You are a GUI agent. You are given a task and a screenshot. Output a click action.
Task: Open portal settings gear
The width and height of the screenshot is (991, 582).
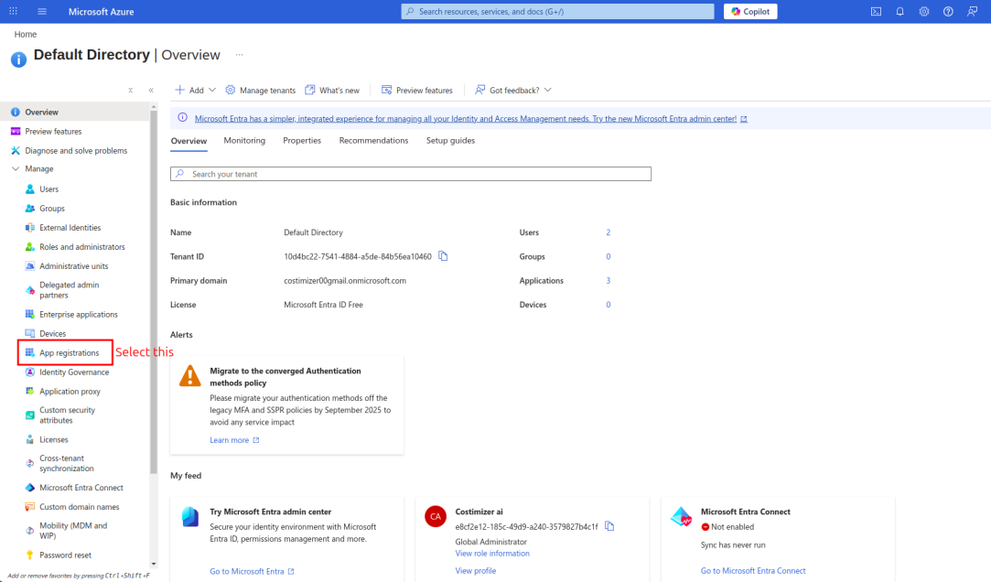924,11
